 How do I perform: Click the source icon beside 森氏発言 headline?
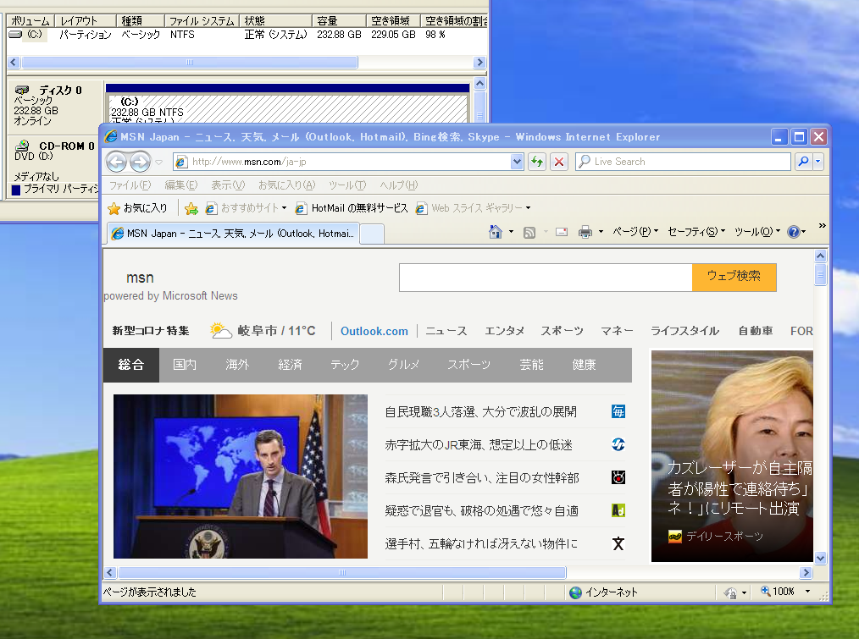[618, 477]
